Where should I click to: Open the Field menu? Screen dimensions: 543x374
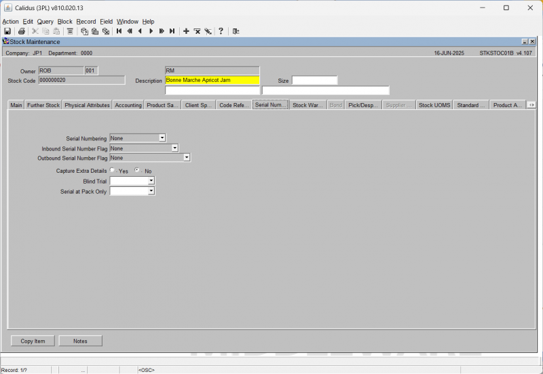[x=107, y=22]
